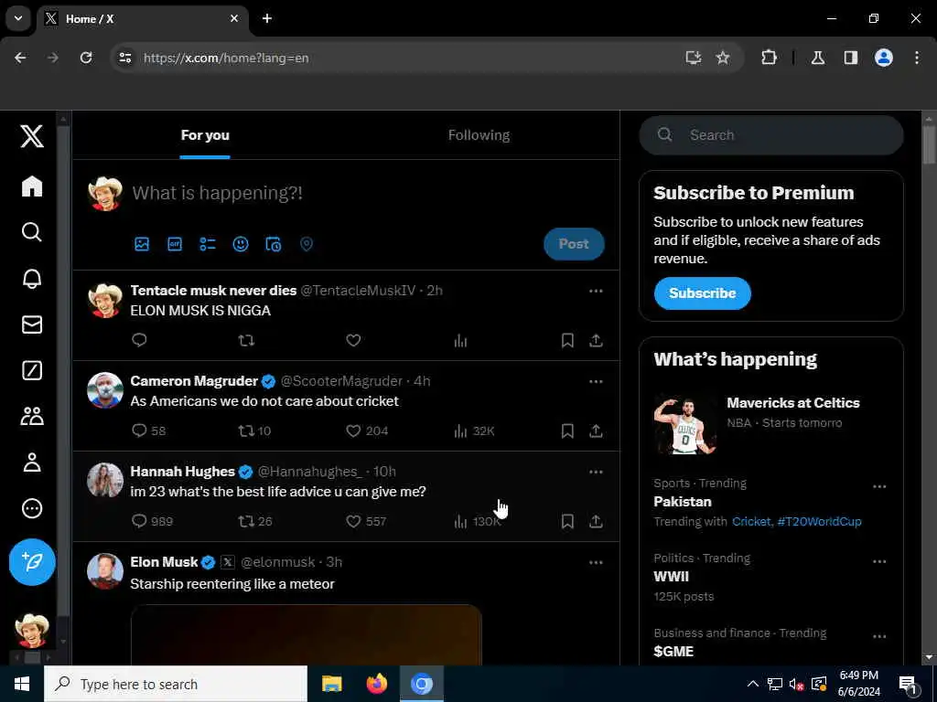This screenshot has height=702, width=937.
Task: Bookmark Hannah Hughes' post
Action: tap(567, 521)
